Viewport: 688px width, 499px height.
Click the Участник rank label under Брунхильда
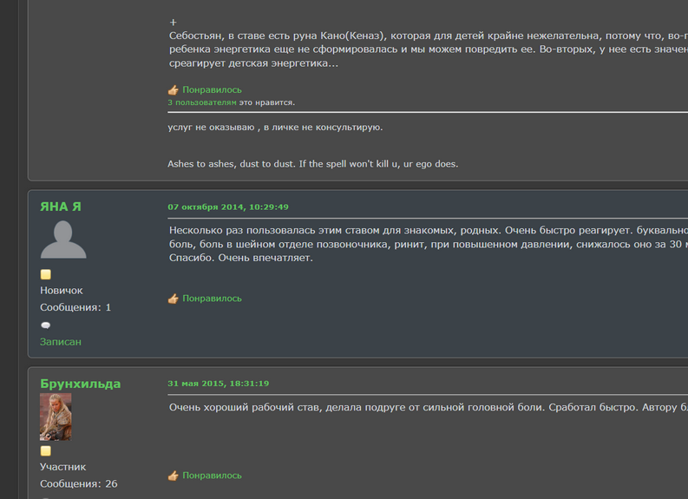(62, 467)
